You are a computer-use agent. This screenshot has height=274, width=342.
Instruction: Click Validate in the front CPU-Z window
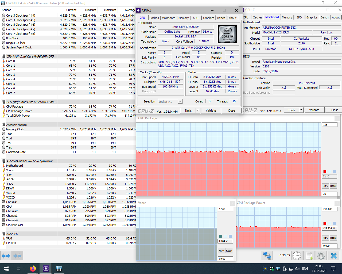coord(211,111)
